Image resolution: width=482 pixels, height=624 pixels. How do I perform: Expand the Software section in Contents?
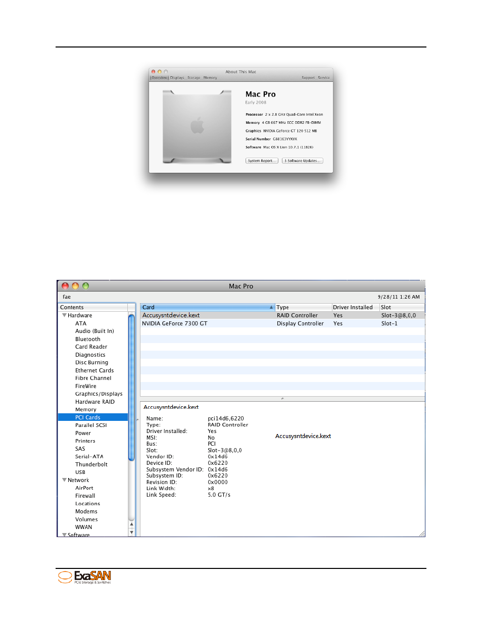point(64,535)
